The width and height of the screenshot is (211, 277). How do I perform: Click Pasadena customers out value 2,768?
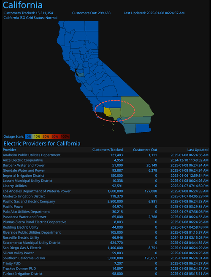click(x=153, y=217)
